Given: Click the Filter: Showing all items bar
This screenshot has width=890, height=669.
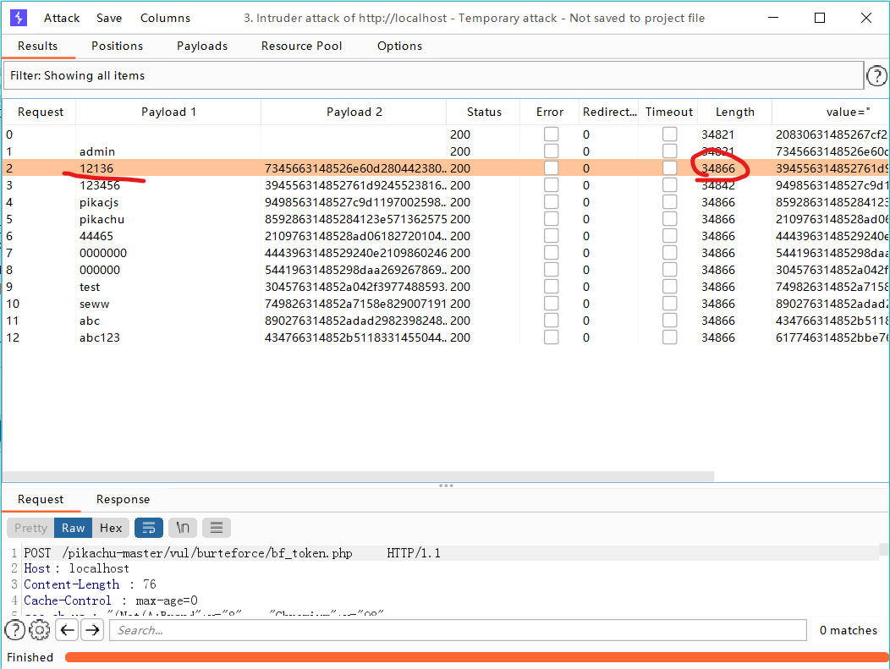Looking at the screenshot, I should (434, 75).
